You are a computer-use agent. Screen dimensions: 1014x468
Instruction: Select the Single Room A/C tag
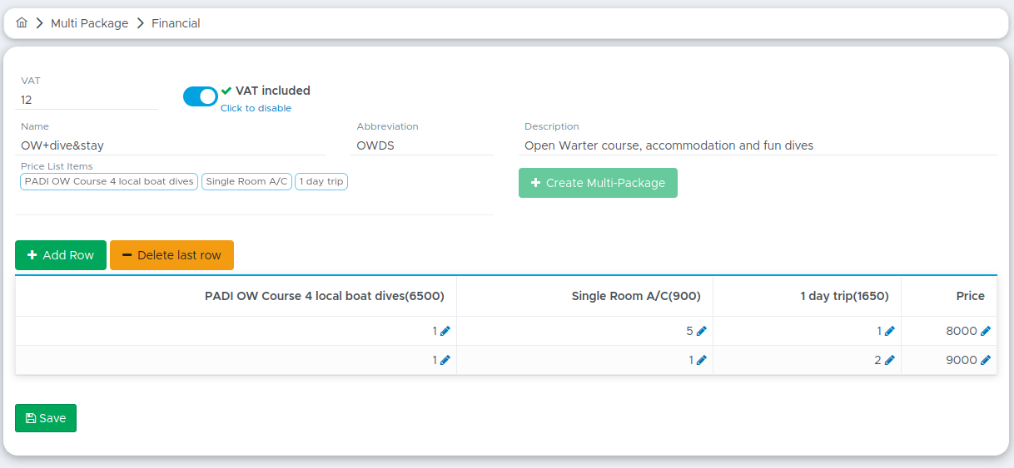coord(246,181)
